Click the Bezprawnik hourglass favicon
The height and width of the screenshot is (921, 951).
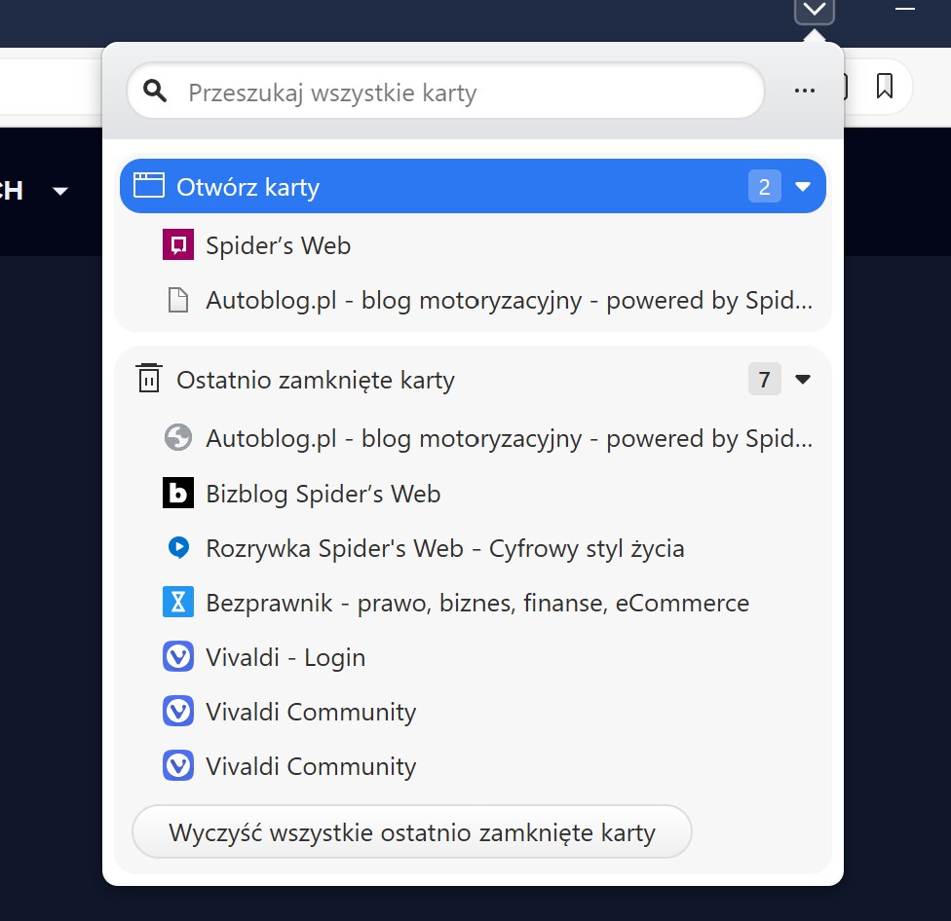click(178, 602)
